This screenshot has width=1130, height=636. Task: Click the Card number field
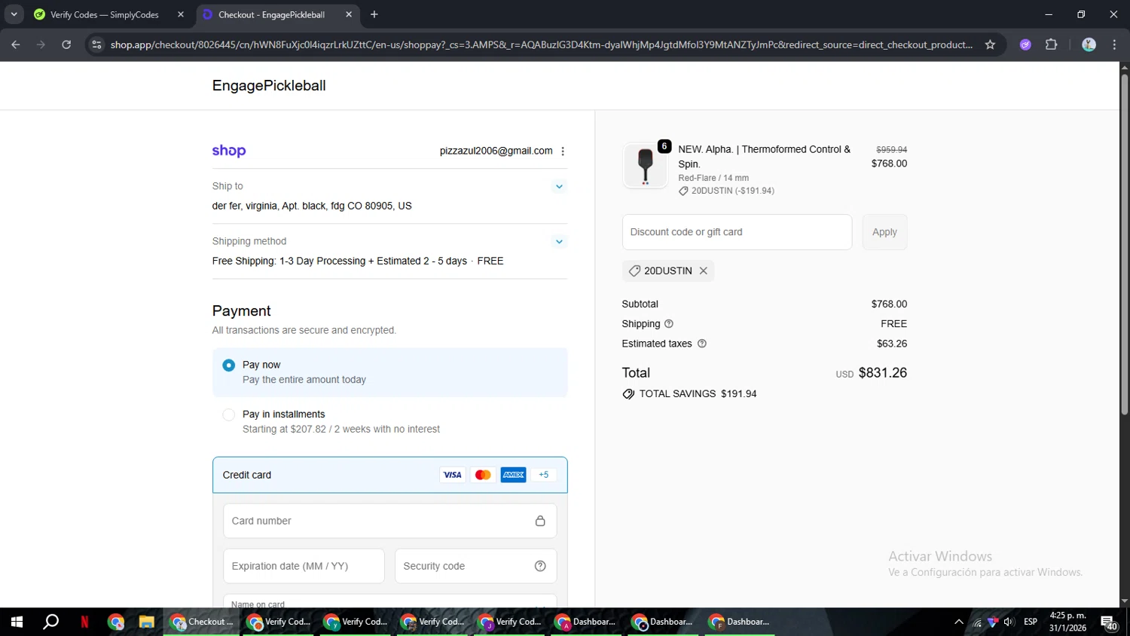[389, 521]
